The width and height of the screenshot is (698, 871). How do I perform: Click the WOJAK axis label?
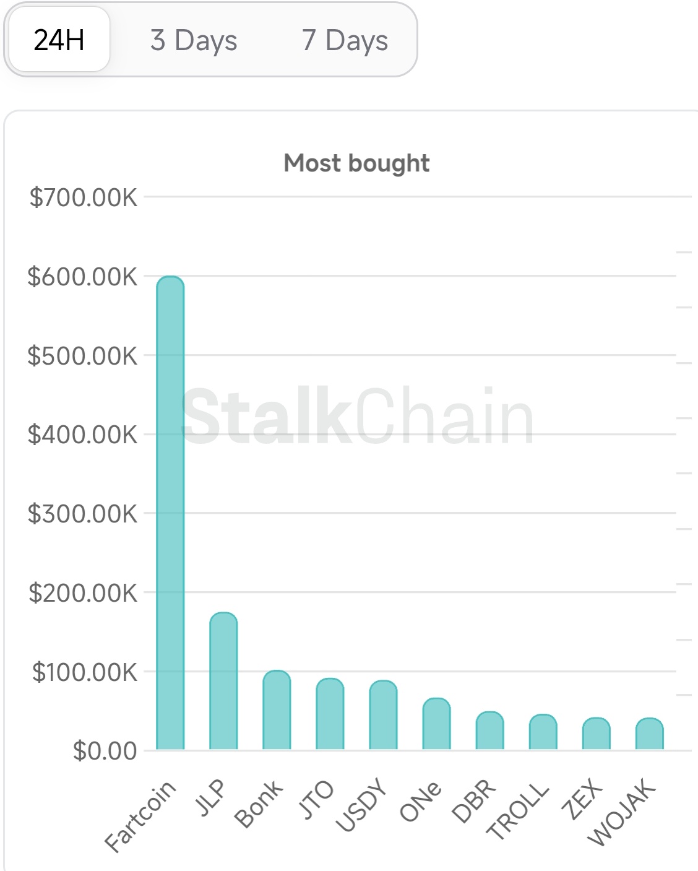point(621,812)
